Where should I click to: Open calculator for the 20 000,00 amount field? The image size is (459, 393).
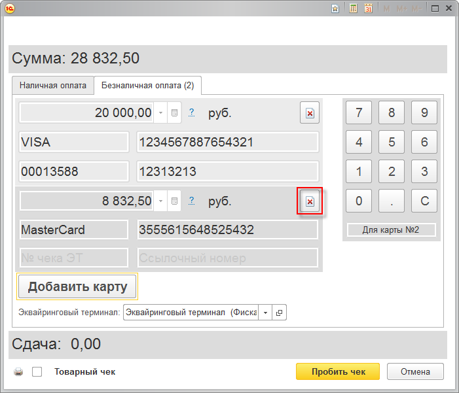(x=174, y=112)
